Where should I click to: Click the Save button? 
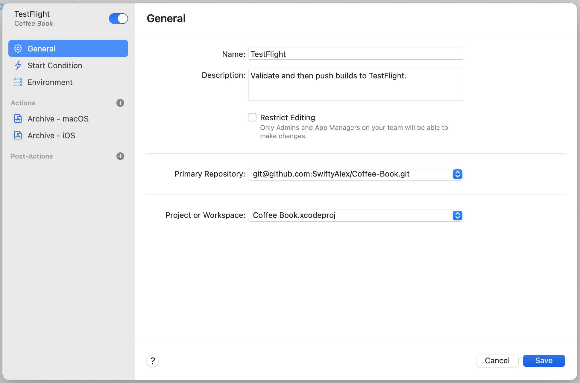pos(544,361)
